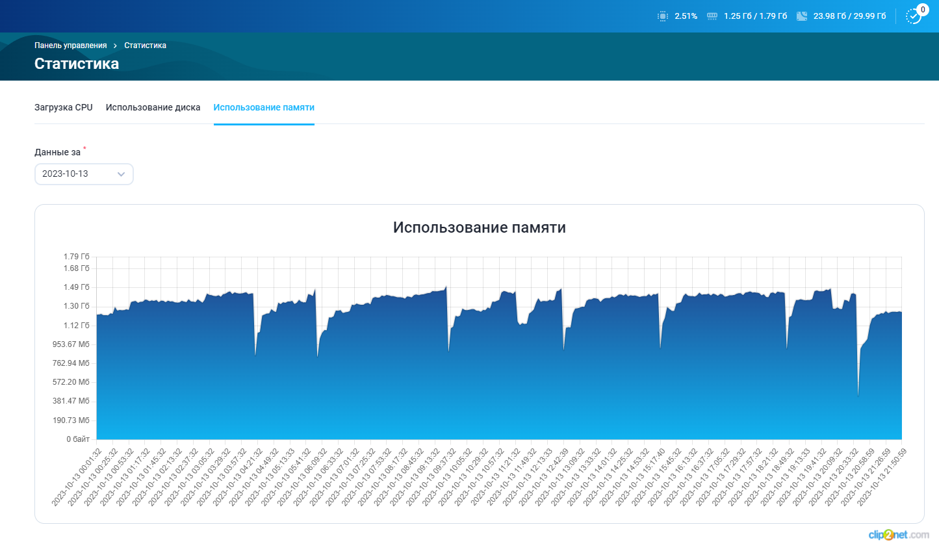Switch to Использование диска tab

coord(153,107)
